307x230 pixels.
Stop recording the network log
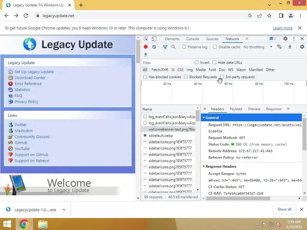(146, 47)
